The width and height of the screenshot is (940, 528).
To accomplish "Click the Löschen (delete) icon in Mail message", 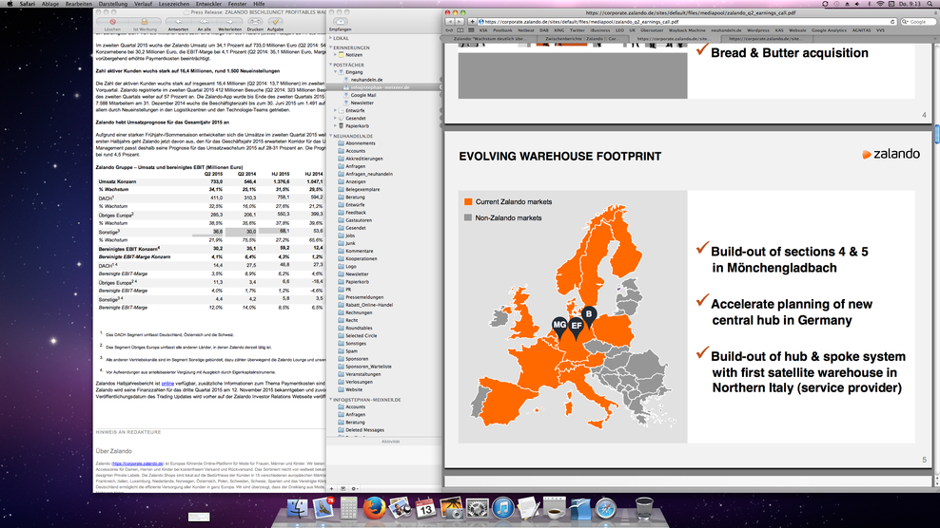I will coord(112,22).
